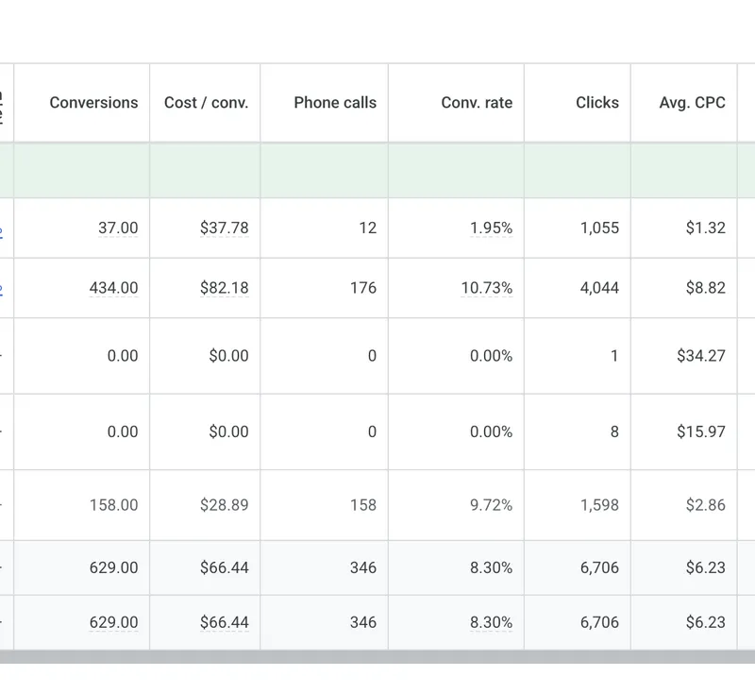Click the 10.73% conversion rate value
755x693 pixels.
coord(487,288)
